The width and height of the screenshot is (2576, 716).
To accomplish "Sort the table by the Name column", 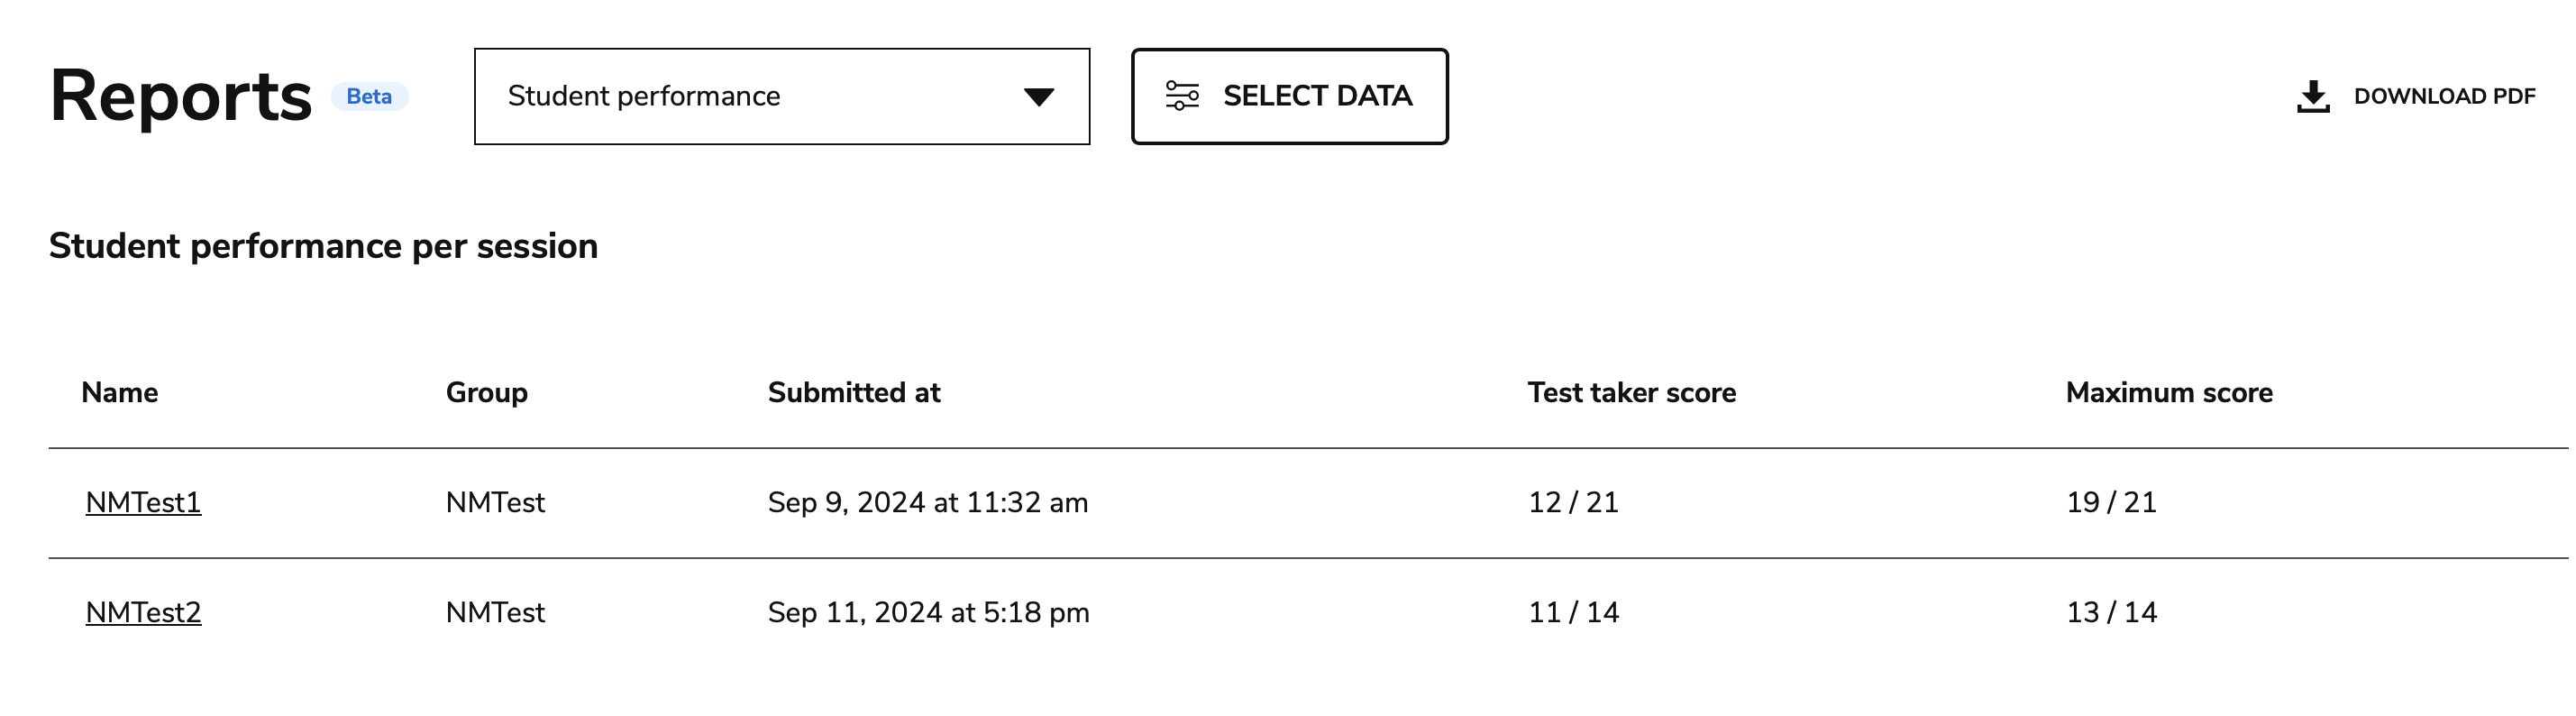I will [120, 392].
